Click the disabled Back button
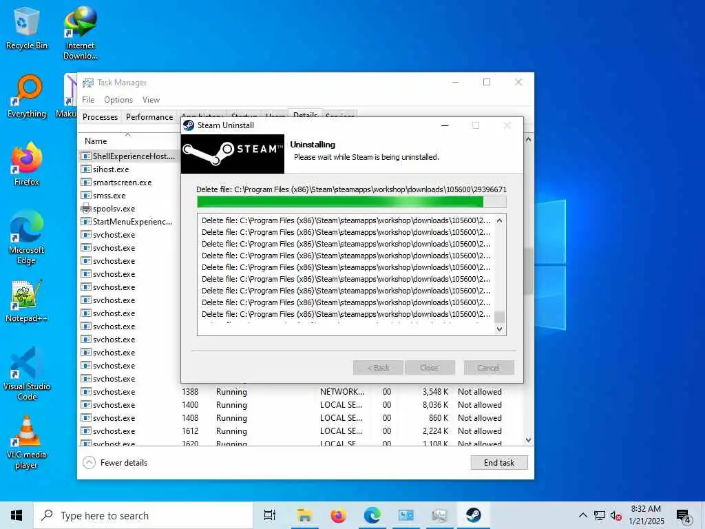Screen dimensions: 705x529 378,368
